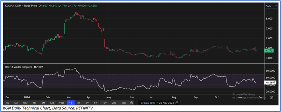Switch range to 2Y
Image resolution: width=281 pixels, height=112 pixels.
point(79,103)
